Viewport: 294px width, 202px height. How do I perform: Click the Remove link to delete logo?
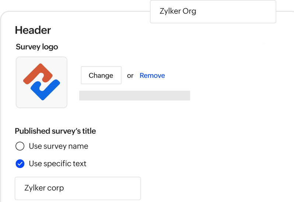coord(152,76)
